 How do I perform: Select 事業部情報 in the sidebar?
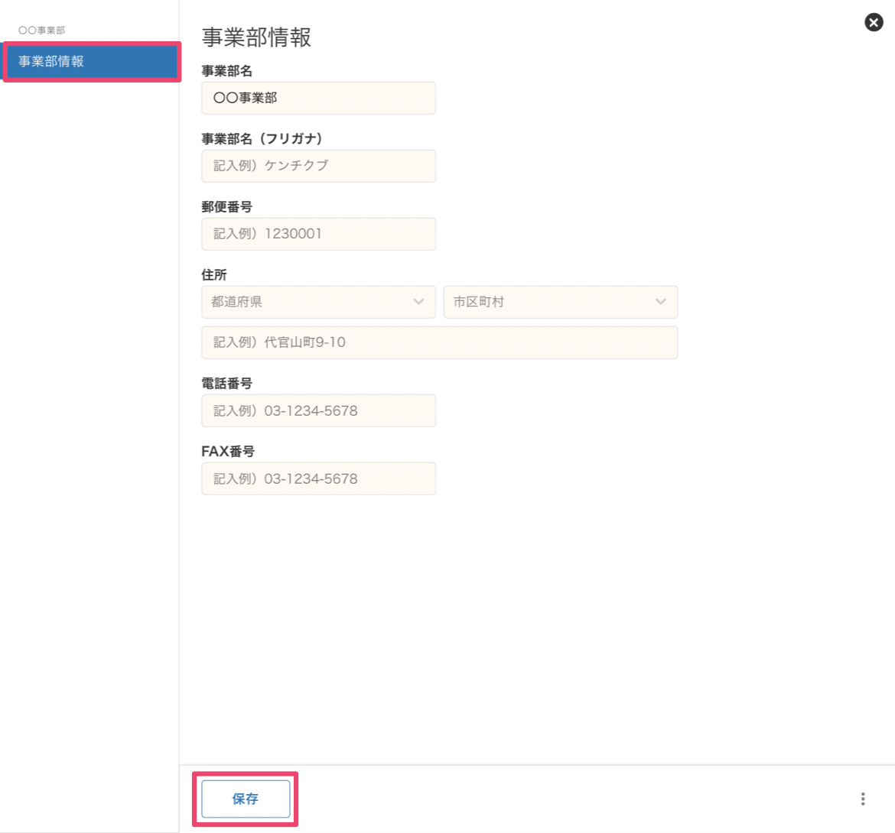tap(91, 62)
